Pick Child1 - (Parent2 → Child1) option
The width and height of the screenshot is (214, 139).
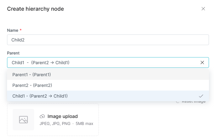(40, 96)
